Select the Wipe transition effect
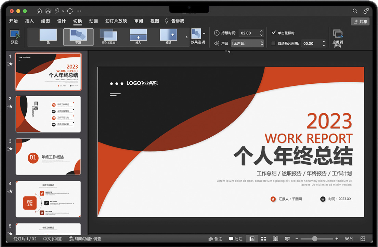This screenshot has width=378, height=247. point(168,37)
